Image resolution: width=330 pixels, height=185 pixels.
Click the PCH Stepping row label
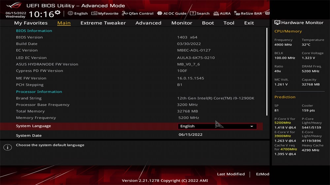[30, 85]
